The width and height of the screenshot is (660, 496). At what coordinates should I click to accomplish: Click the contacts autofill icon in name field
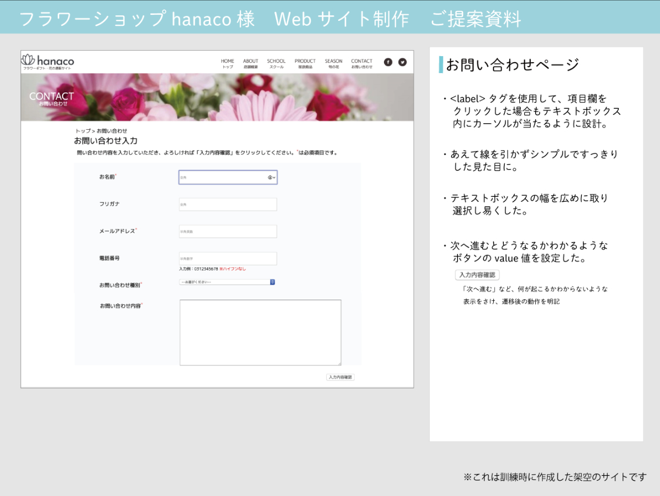[x=270, y=178]
